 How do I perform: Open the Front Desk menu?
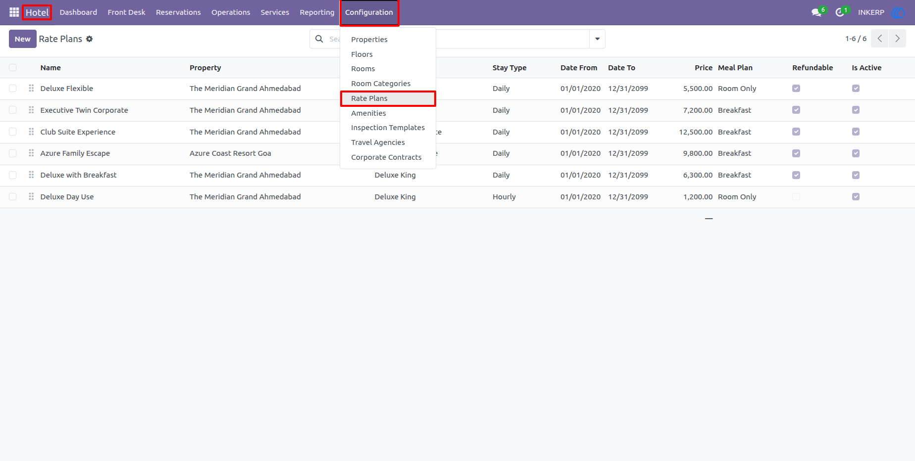(x=126, y=12)
